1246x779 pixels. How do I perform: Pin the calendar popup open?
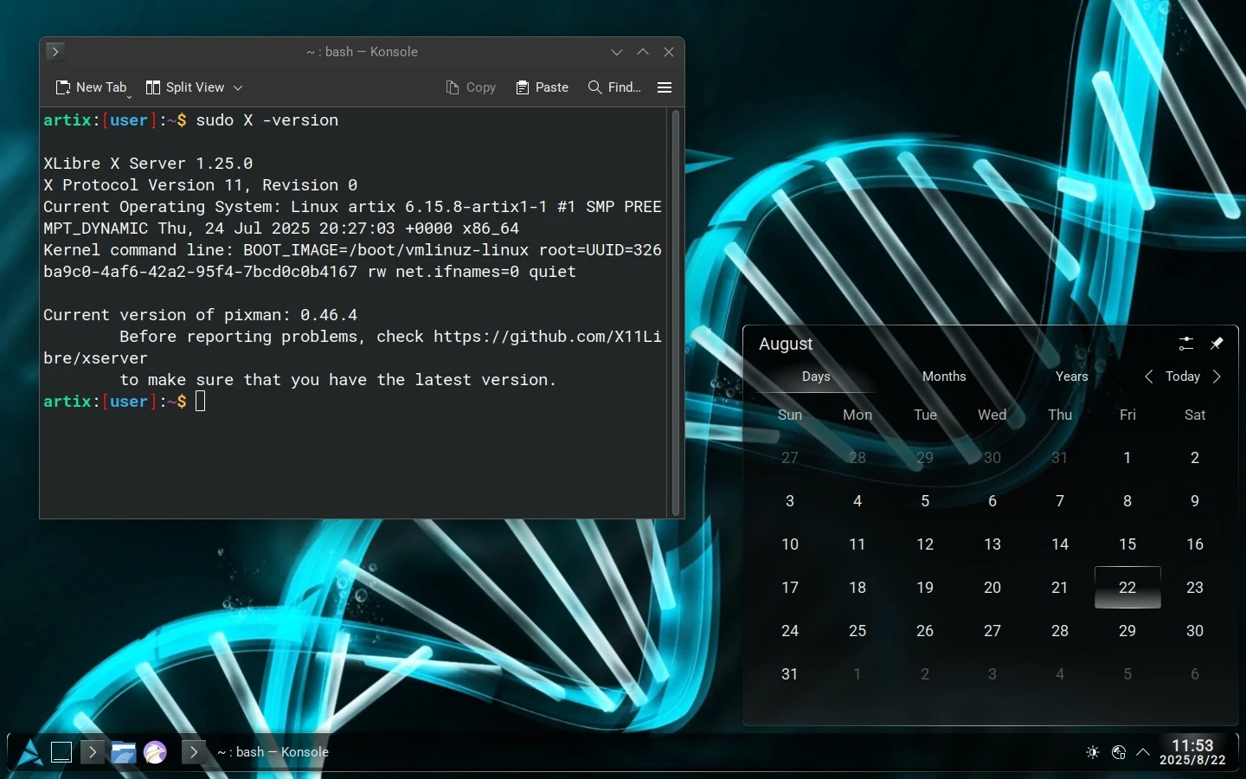click(x=1217, y=344)
